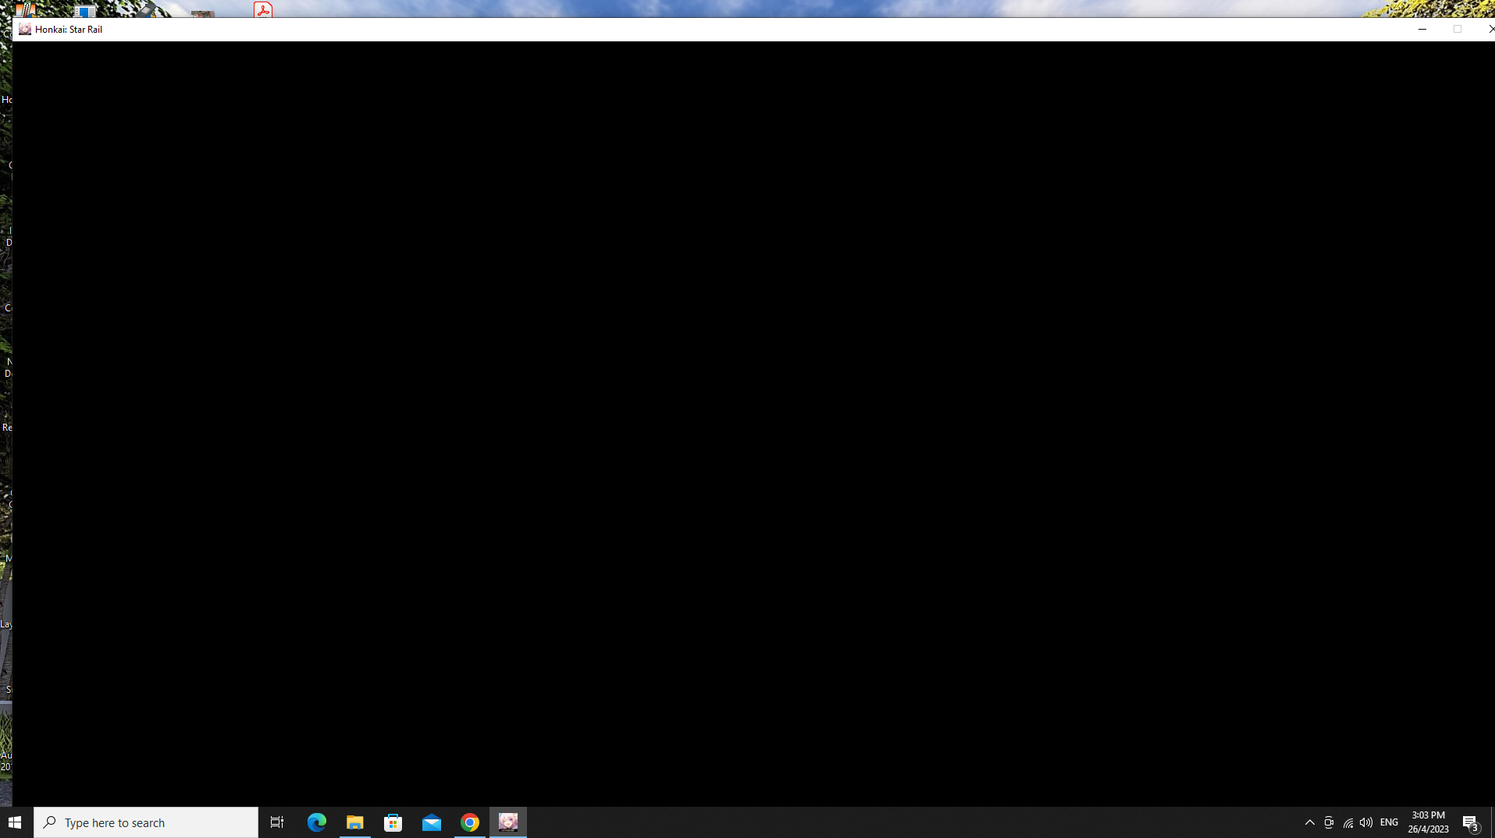Image resolution: width=1495 pixels, height=838 pixels.
Task: Mute audio via the tray speaker icon
Action: (x=1366, y=822)
